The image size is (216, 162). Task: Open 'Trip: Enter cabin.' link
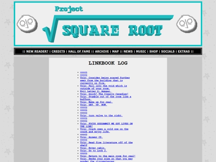(93, 148)
